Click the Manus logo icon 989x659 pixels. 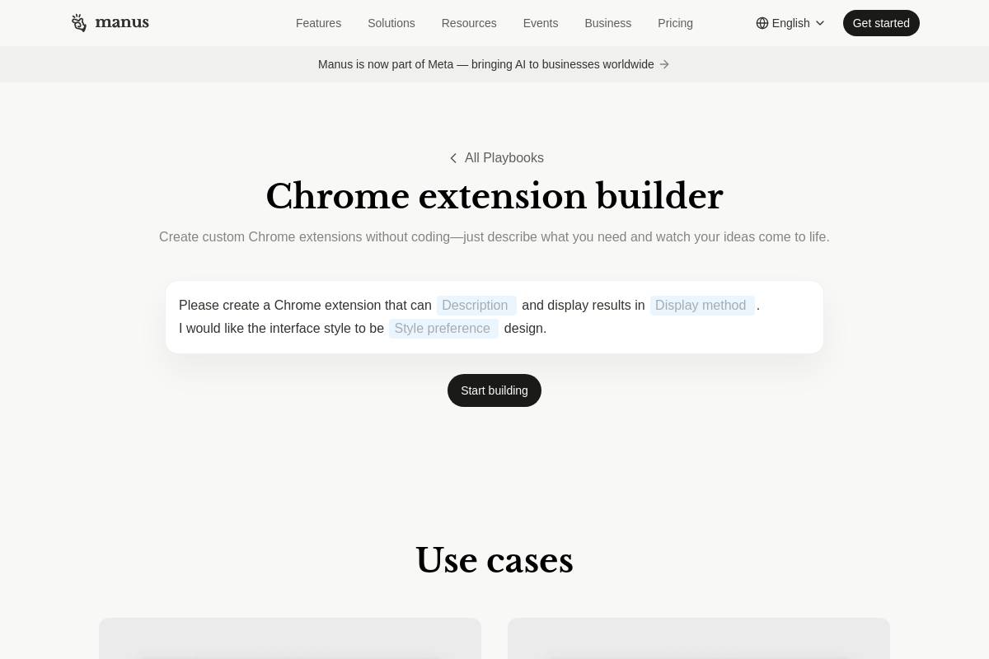click(x=79, y=23)
